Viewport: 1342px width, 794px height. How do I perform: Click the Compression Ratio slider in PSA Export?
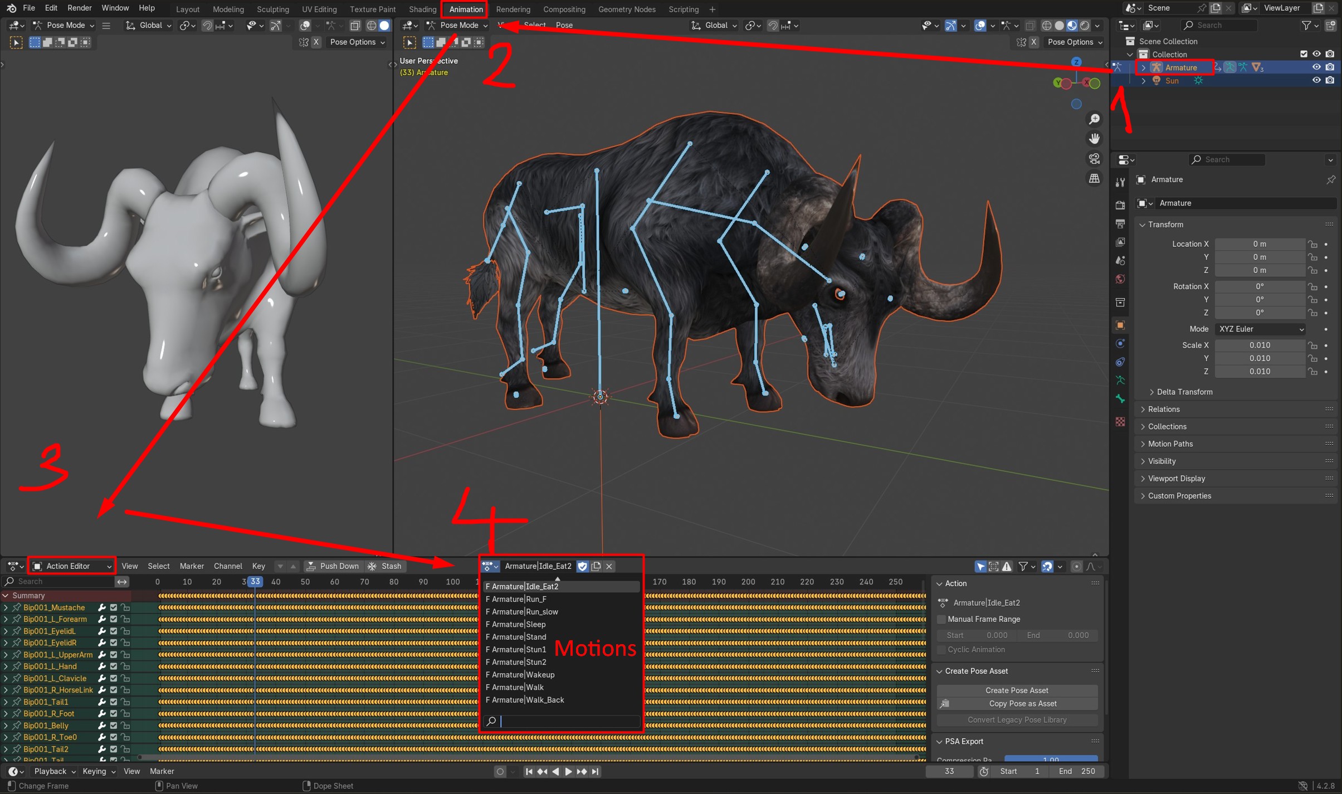click(x=1051, y=759)
